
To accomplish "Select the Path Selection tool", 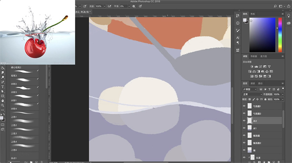I will click(x=3, y=91).
